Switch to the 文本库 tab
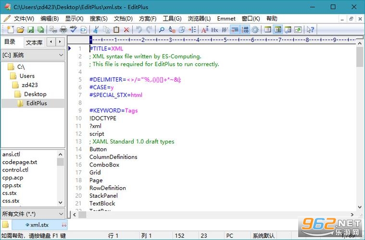365x240 pixels. point(34,43)
